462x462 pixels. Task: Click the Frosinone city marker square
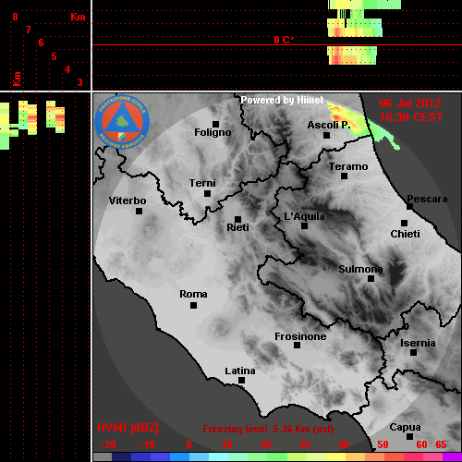point(297,345)
